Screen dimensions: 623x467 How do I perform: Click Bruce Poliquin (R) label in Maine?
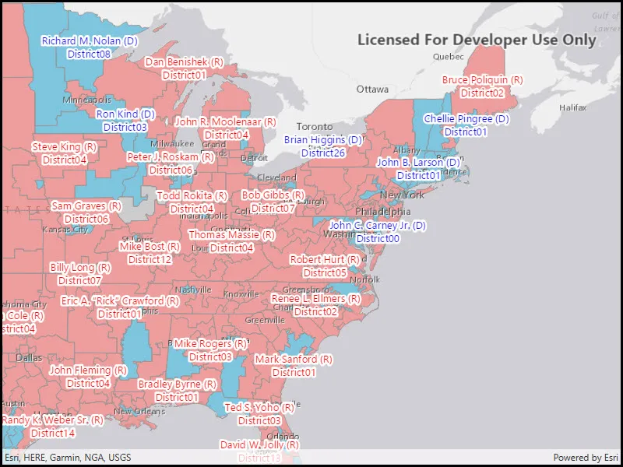pos(482,86)
